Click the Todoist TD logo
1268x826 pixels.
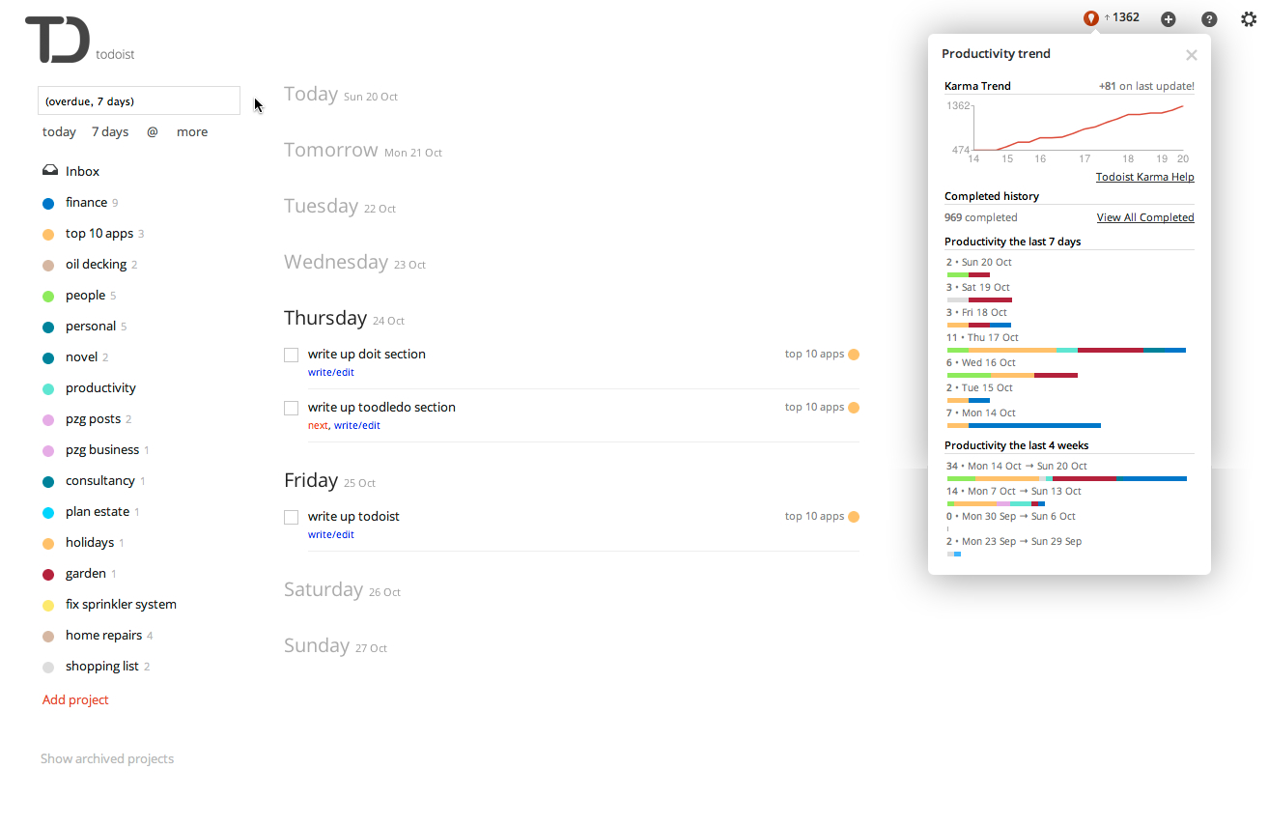pyautogui.click(x=58, y=41)
